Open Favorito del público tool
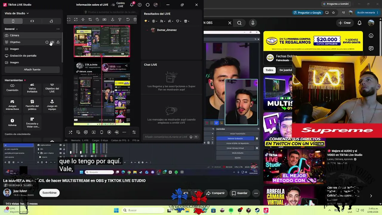Image resolution: width=382 pixels, height=215 pixels. [32, 105]
